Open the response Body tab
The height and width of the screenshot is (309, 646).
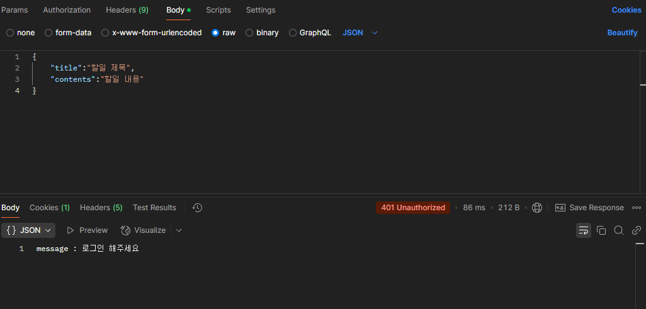pyautogui.click(x=10, y=208)
